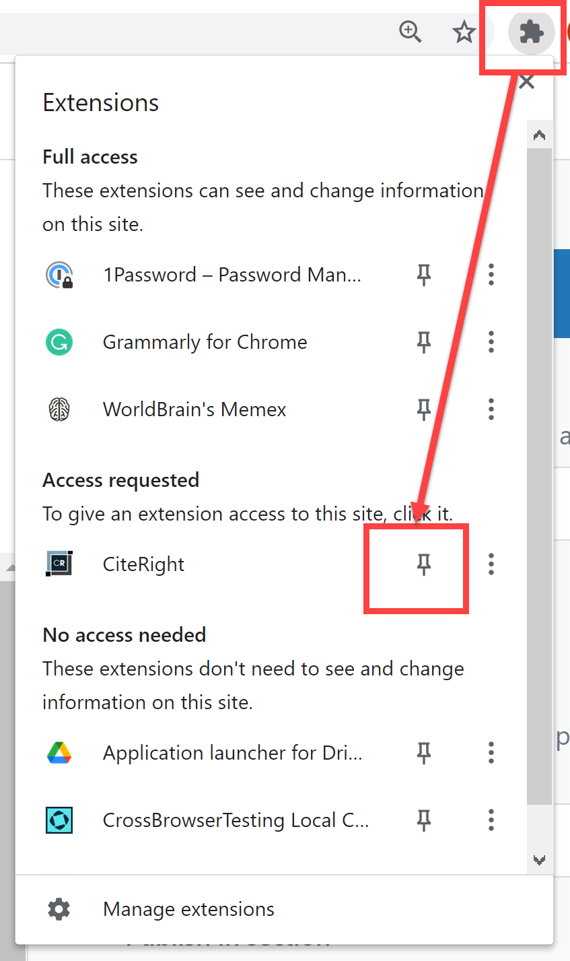This screenshot has width=570, height=961.
Task: Click the Grammarly extension icon
Action: tap(59, 342)
